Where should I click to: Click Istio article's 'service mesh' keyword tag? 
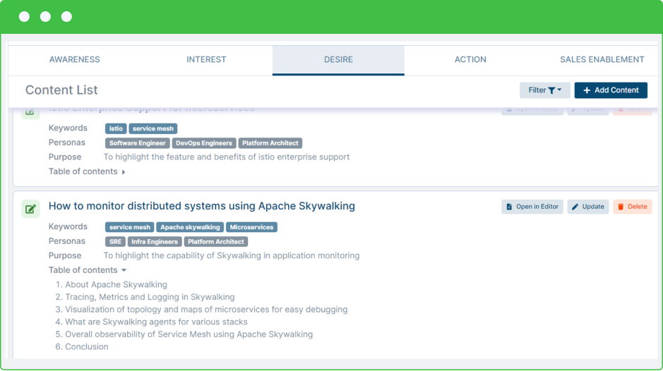(x=153, y=128)
